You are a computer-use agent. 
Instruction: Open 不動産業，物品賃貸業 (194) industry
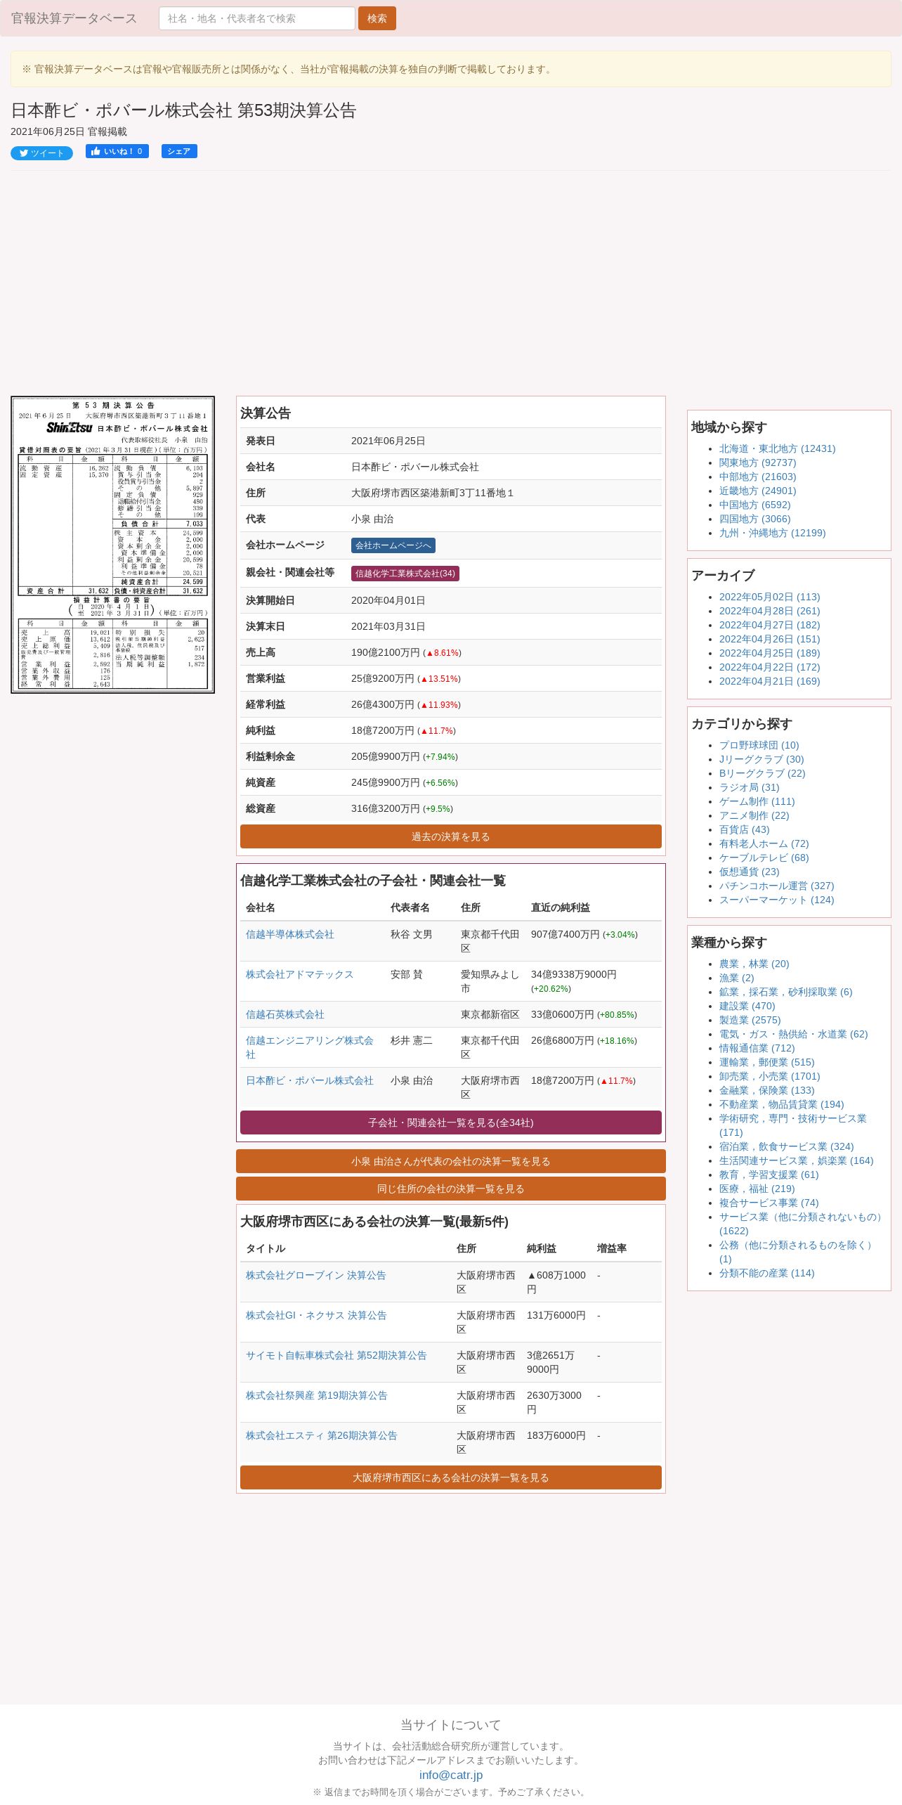point(781,1104)
